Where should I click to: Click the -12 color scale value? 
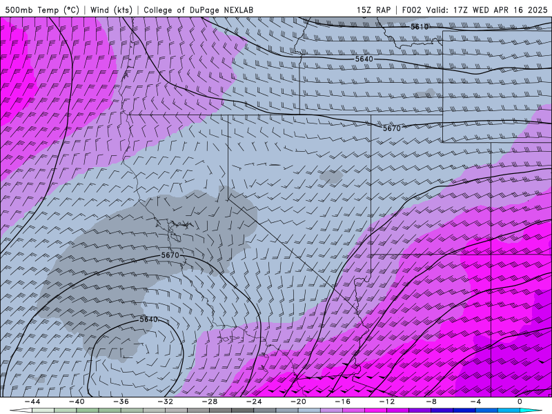[387, 402]
